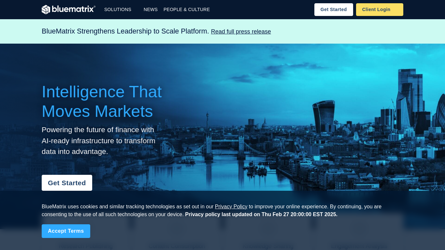Read full press release link
The height and width of the screenshot is (250, 445).
241,32
